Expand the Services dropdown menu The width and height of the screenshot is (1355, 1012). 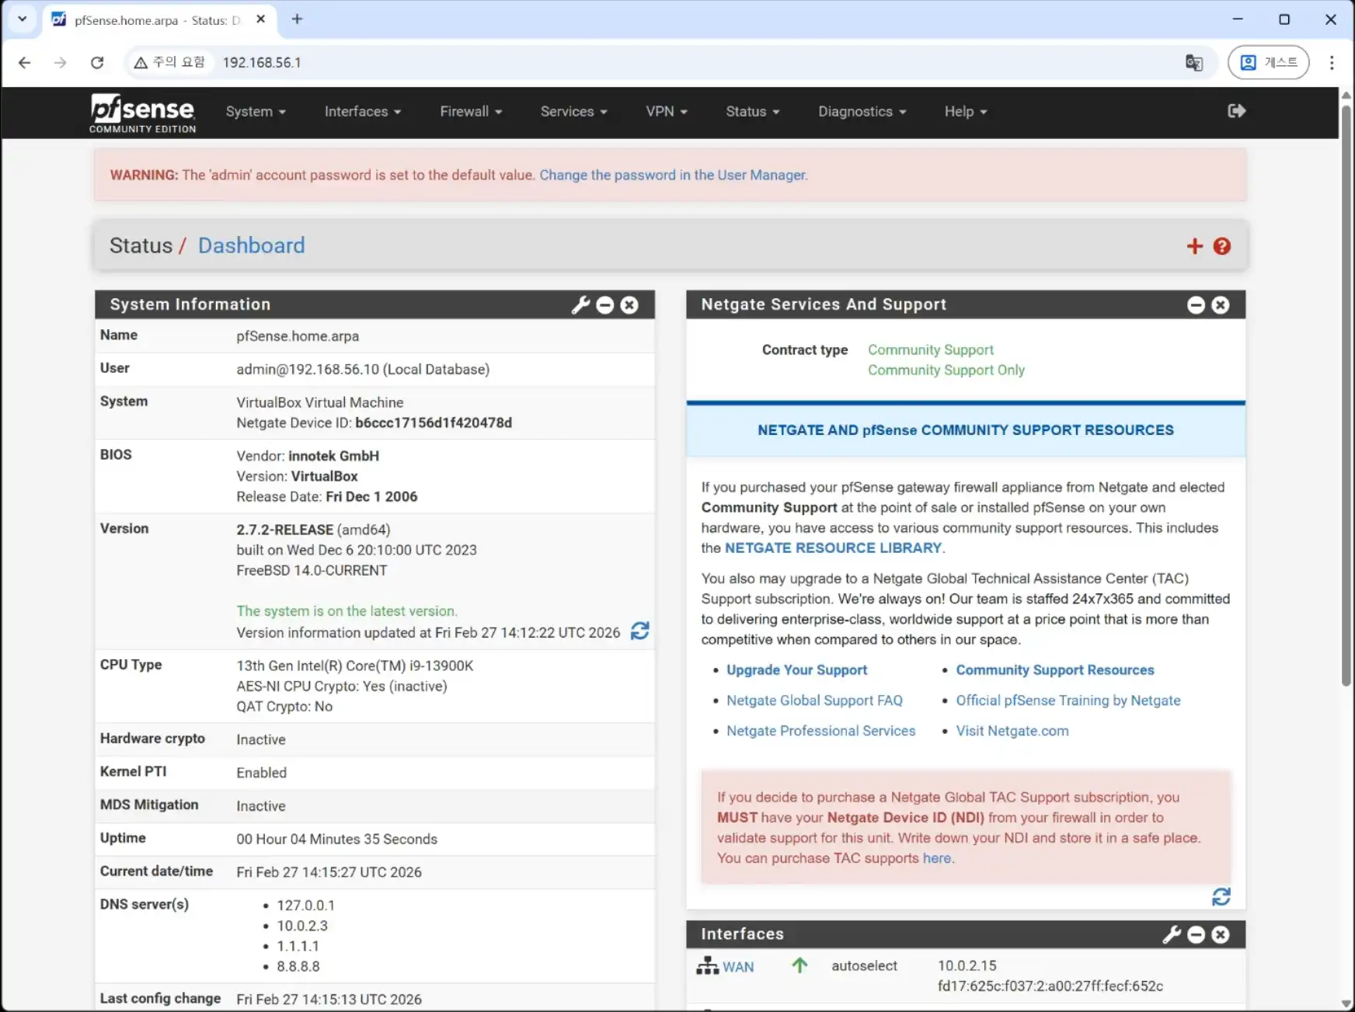[x=573, y=112]
